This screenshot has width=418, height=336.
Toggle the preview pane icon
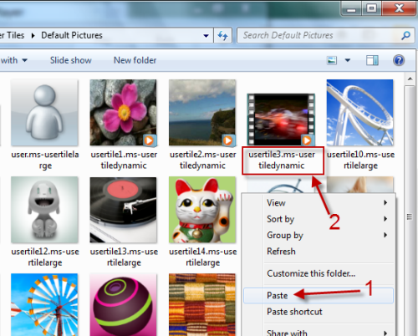click(372, 60)
